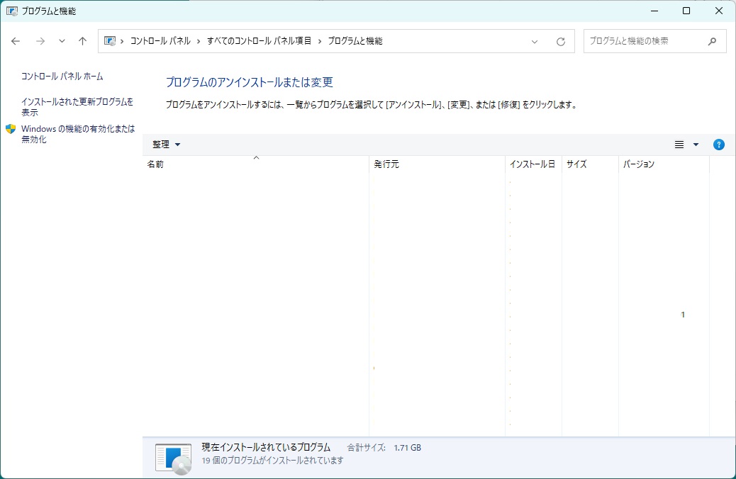Open Windows の機能の有効化または無効化 link
The image size is (736, 479).
78,134
